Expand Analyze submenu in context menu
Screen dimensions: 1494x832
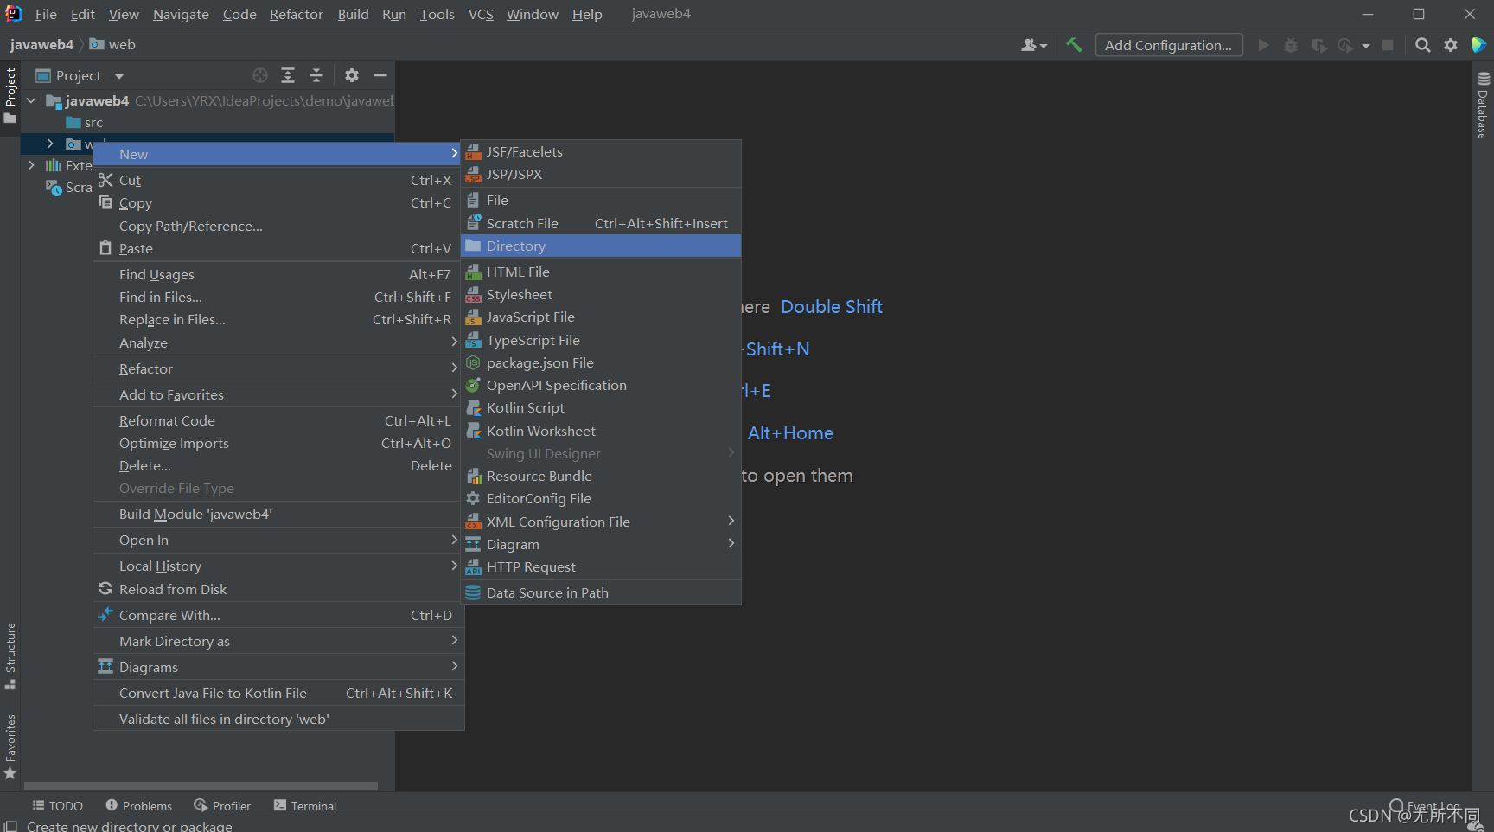278,342
